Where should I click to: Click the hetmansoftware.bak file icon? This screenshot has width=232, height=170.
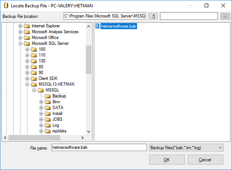(x=97, y=26)
